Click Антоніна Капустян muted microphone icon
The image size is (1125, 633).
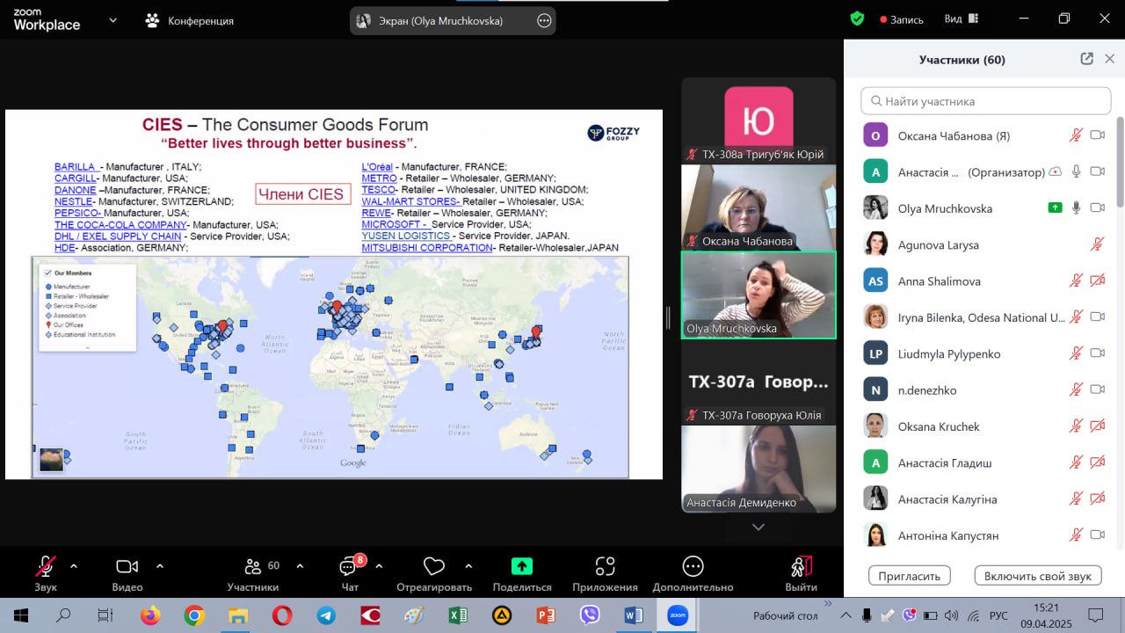point(1076,535)
